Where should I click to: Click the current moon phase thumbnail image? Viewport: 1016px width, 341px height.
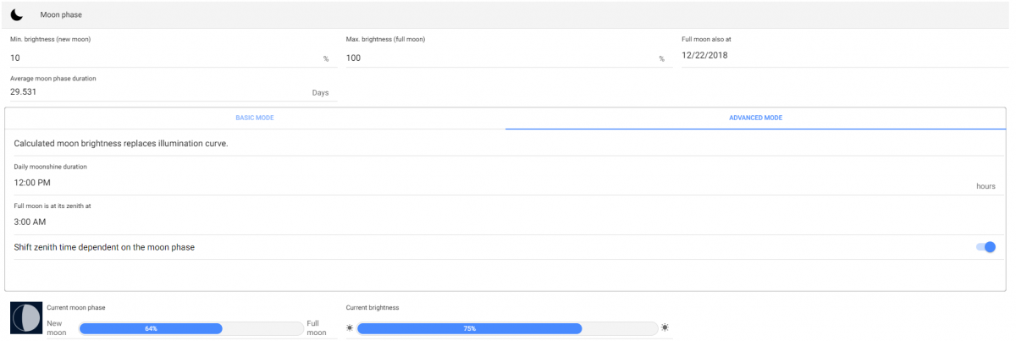25,318
